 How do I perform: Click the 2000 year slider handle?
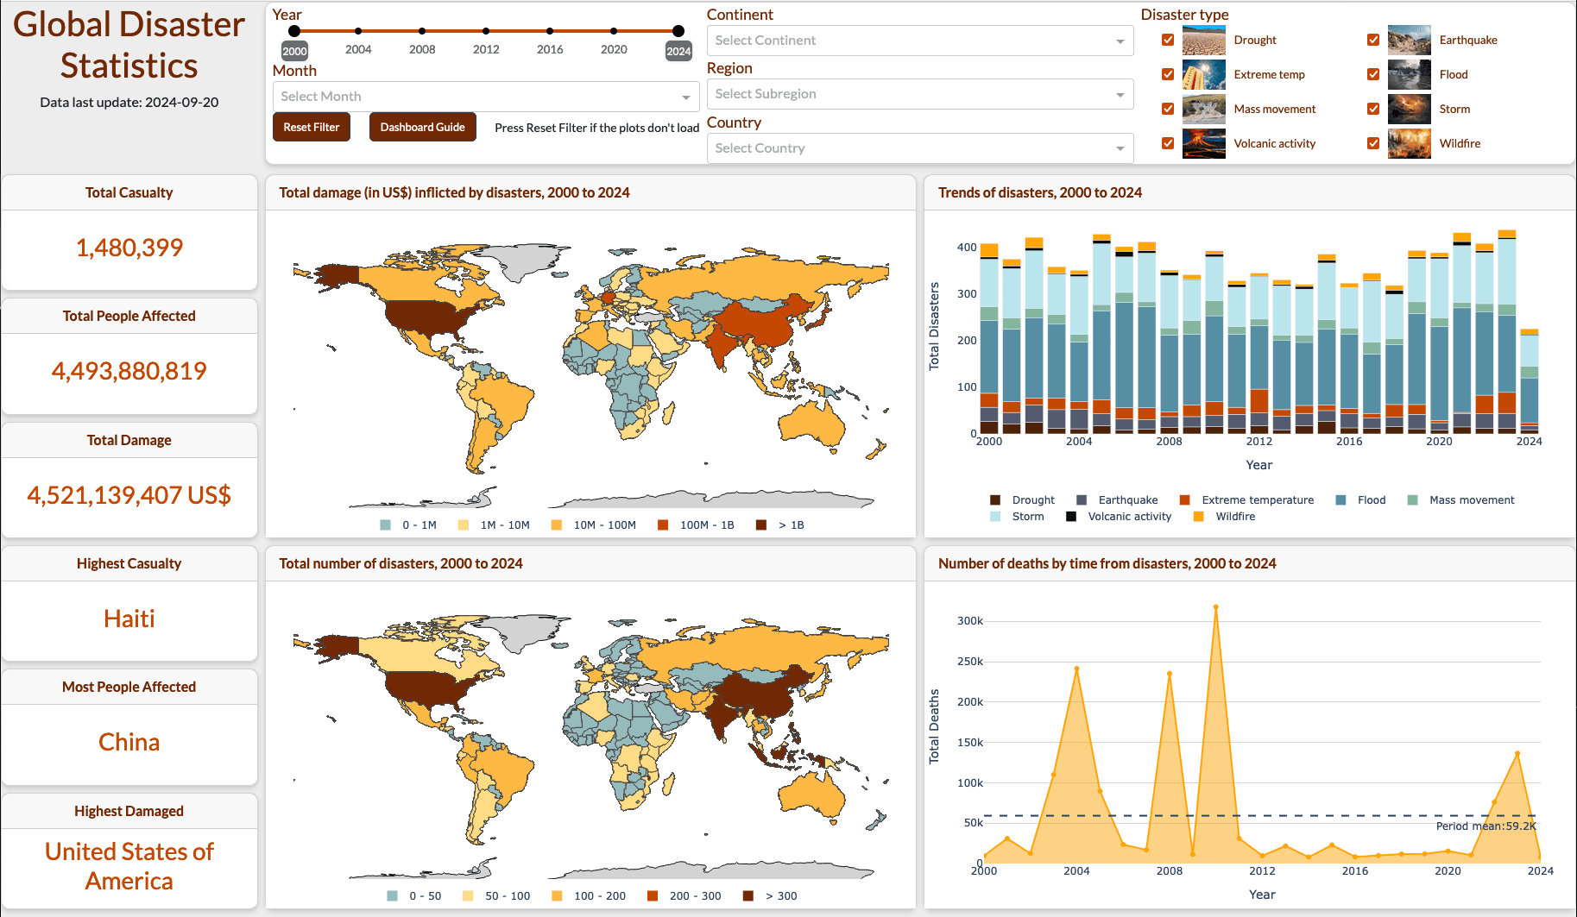click(294, 31)
